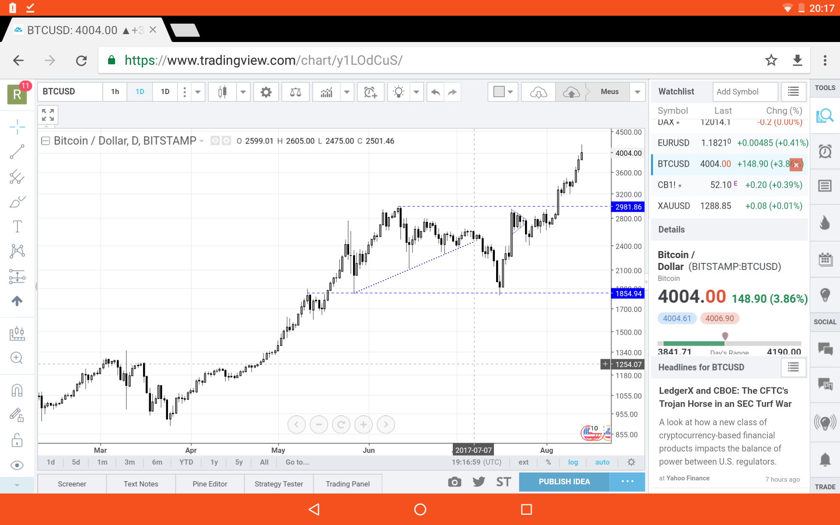Screen dimensions: 840x525
Task: Open the alerts alarm clock panel
Action: pyautogui.click(x=825, y=151)
